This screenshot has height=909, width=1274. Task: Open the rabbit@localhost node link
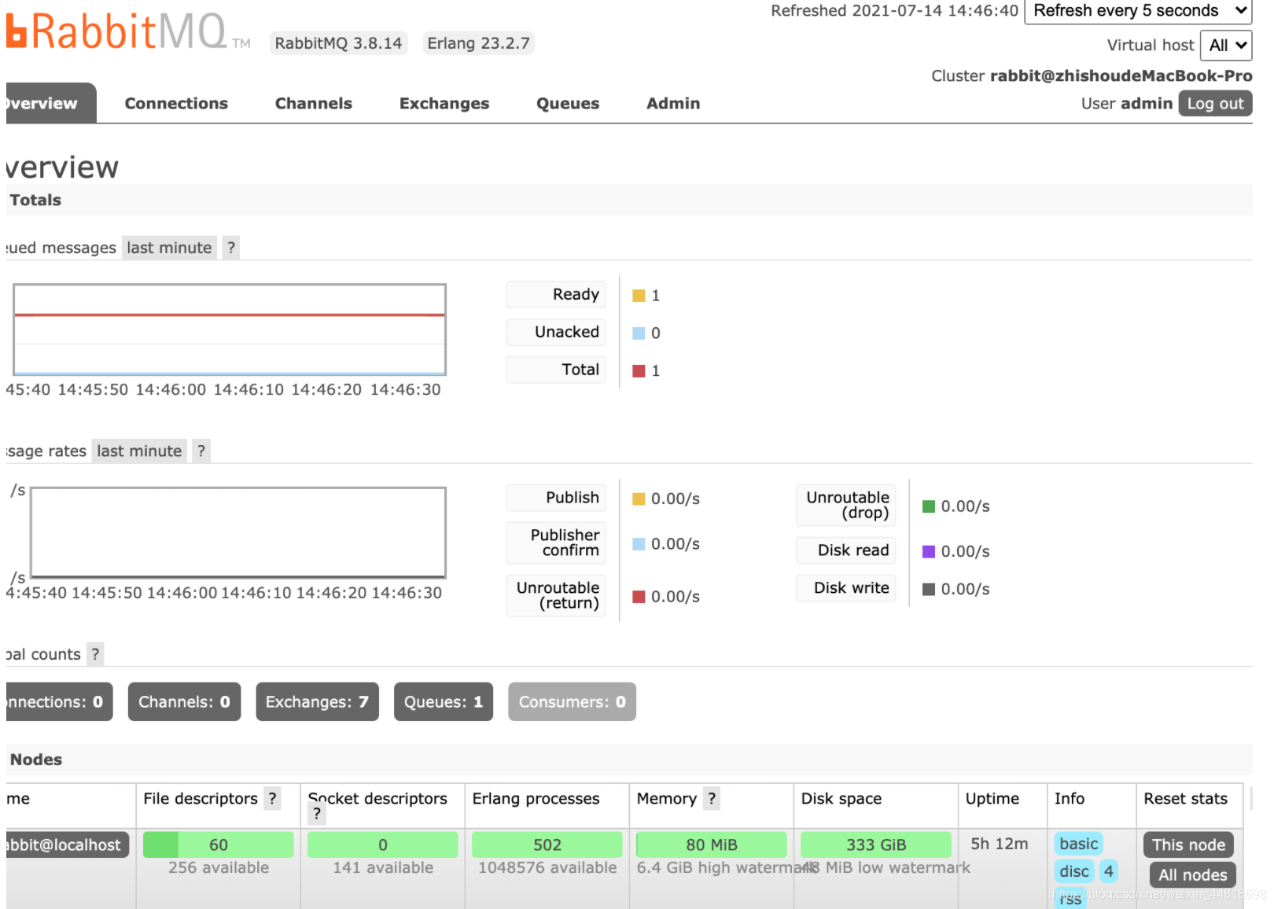coord(67,845)
